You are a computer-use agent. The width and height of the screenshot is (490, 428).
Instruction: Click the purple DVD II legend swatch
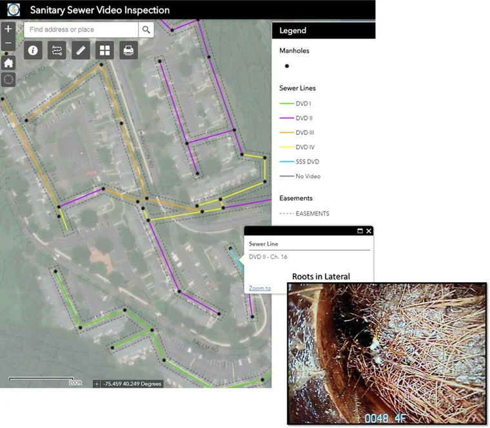(x=286, y=118)
